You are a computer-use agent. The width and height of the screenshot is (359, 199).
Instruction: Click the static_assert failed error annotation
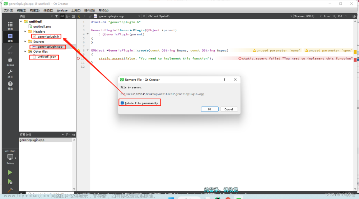pos(295,58)
